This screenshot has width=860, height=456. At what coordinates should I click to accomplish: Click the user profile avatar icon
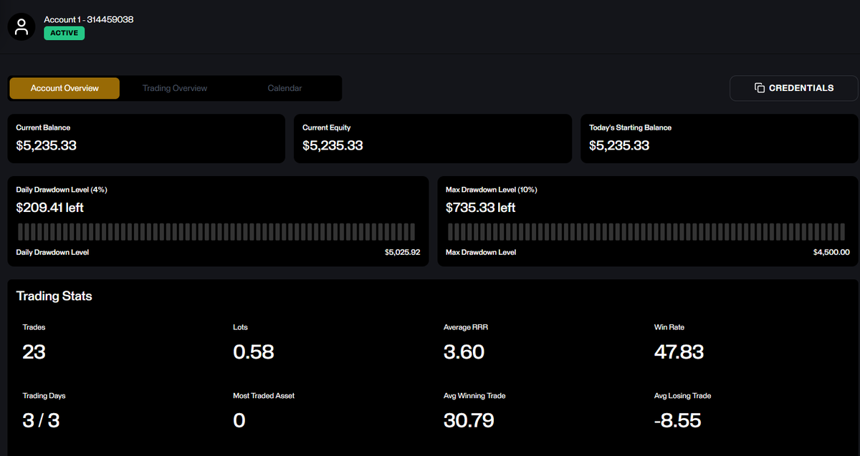(x=21, y=26)
